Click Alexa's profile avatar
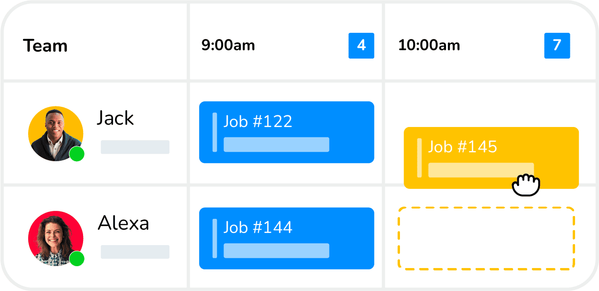 (x=55, y=238)
